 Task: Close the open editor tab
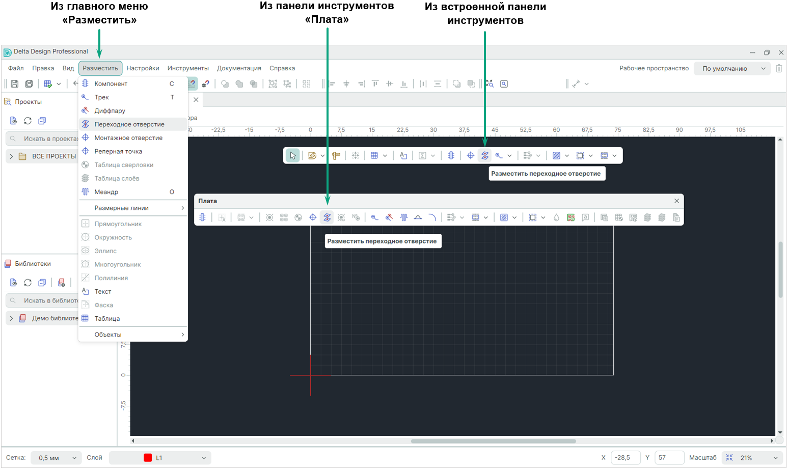pyautogui.click(x=196, y=100)
